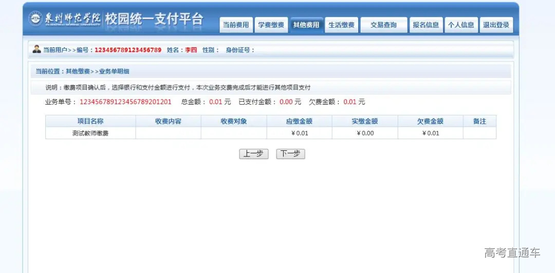
Task: Click the 实缴金额 column header
Action: (365, 121)
